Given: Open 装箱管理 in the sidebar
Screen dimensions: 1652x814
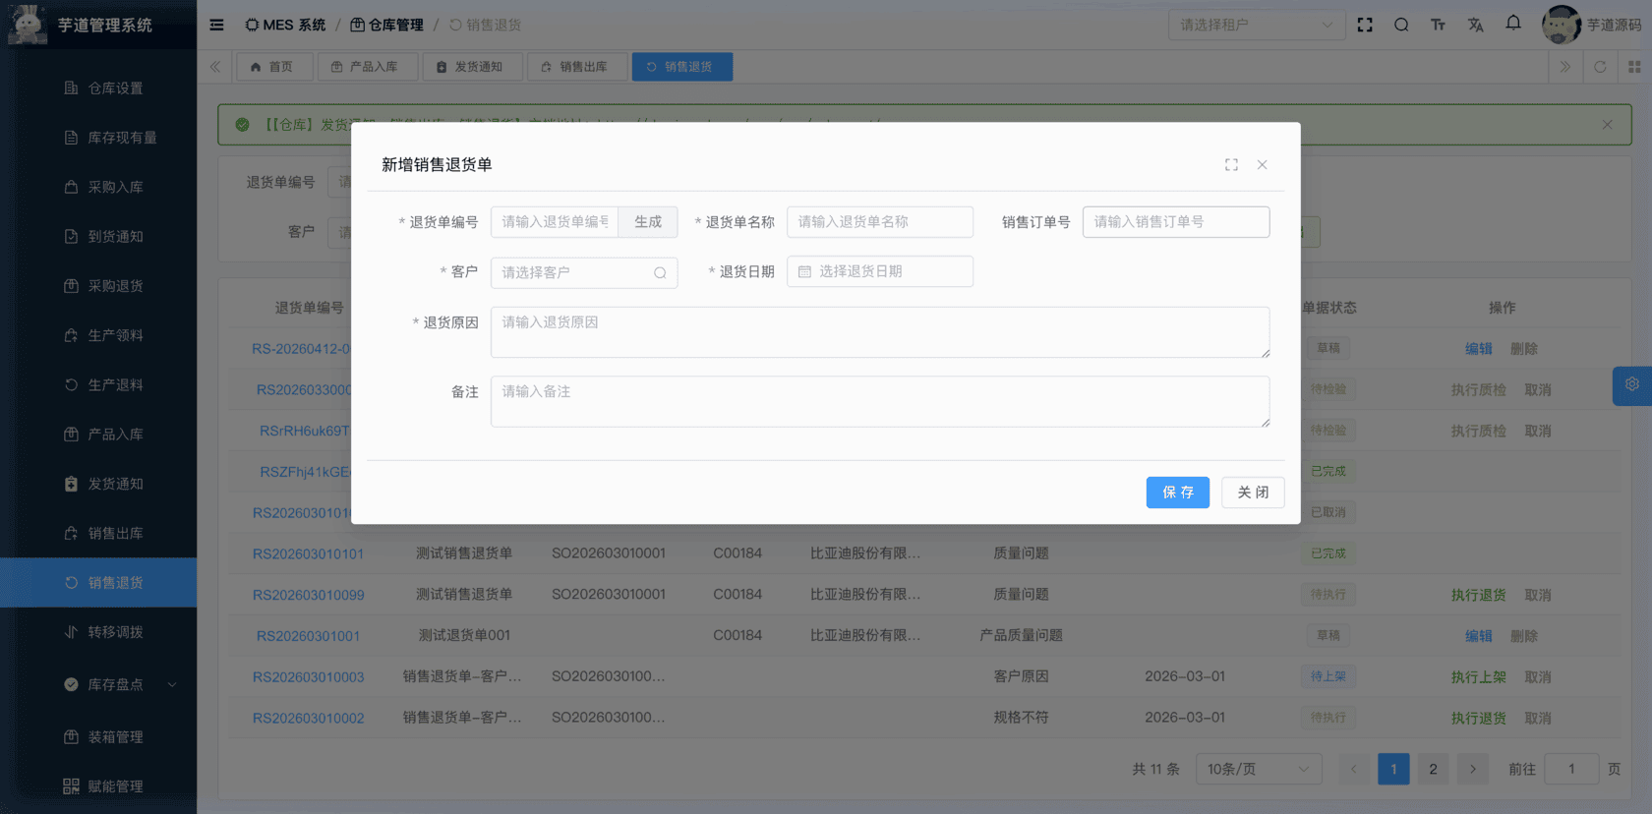Looking at the screenshot, I should tap(98, 736).
